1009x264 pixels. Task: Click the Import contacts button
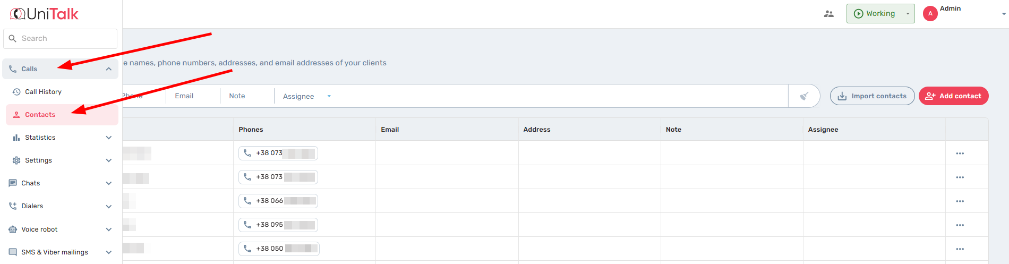(x=872, y=96)
